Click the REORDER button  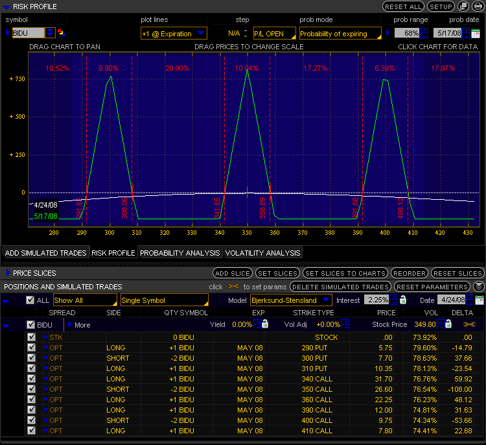410,273
